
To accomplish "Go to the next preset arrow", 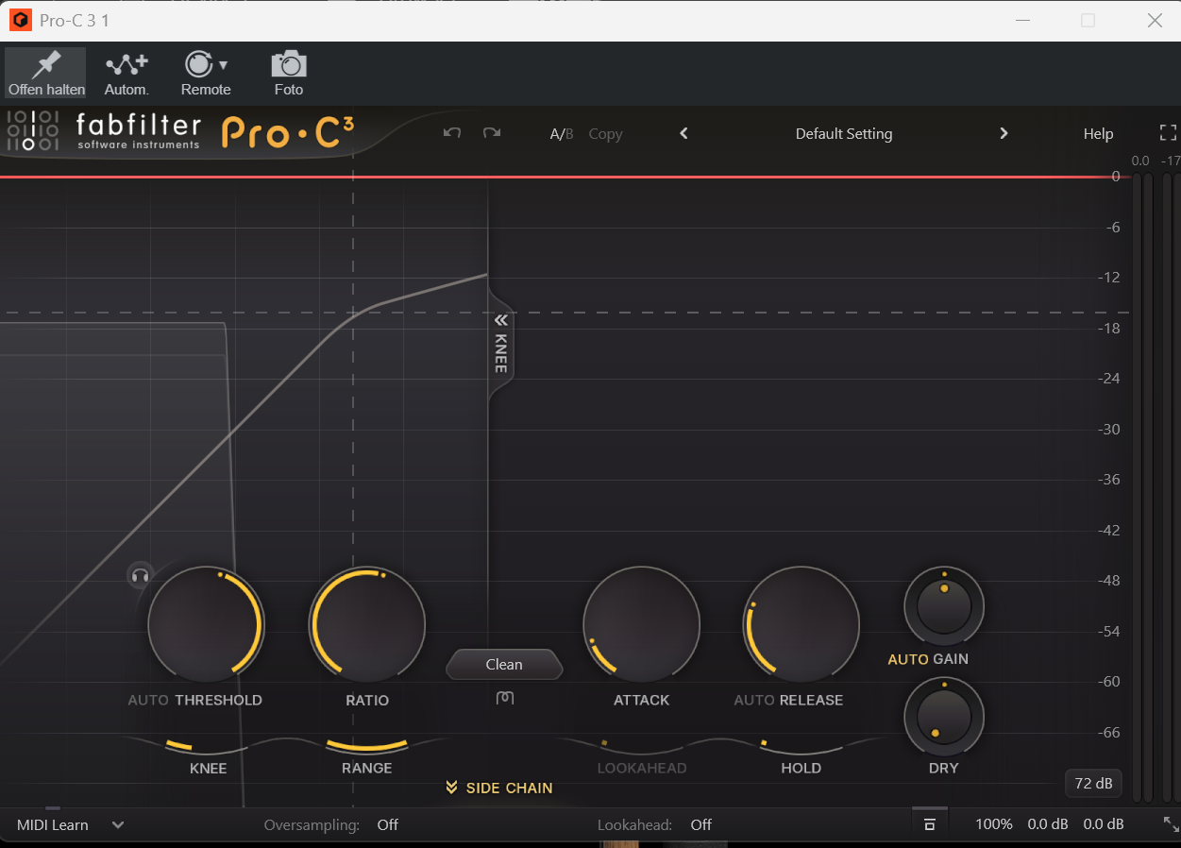I will [1004, 133].
